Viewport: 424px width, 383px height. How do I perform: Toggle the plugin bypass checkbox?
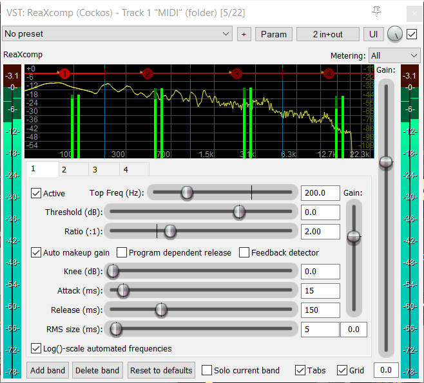coord(412,34)
